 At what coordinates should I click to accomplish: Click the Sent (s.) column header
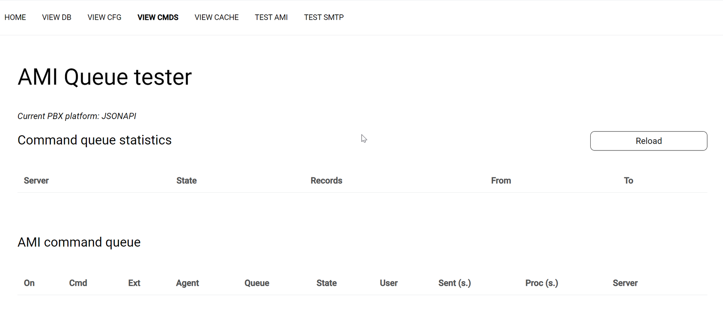(x=454, y=283)
